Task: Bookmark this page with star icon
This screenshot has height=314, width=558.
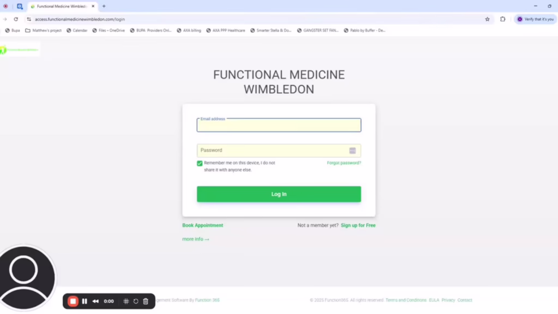Action: 487,19
